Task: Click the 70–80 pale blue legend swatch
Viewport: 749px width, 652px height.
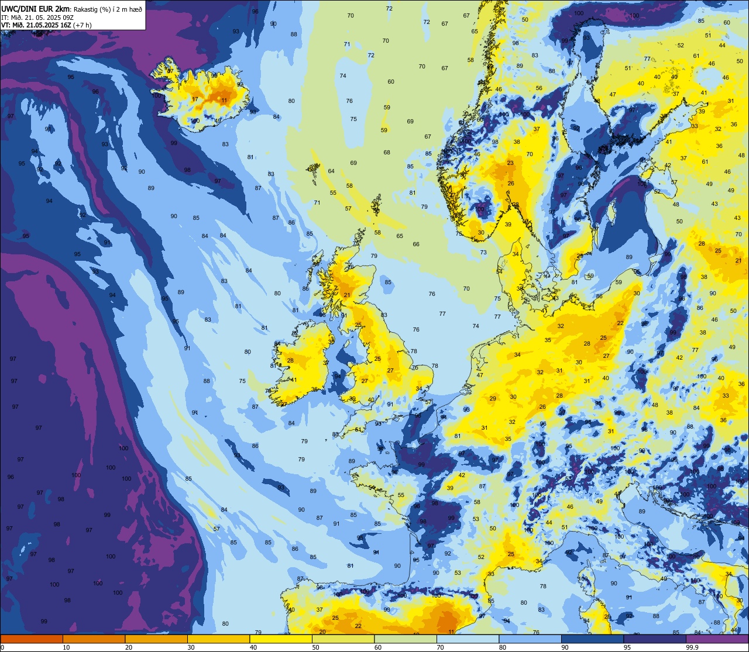Action: tap(468, 639)
